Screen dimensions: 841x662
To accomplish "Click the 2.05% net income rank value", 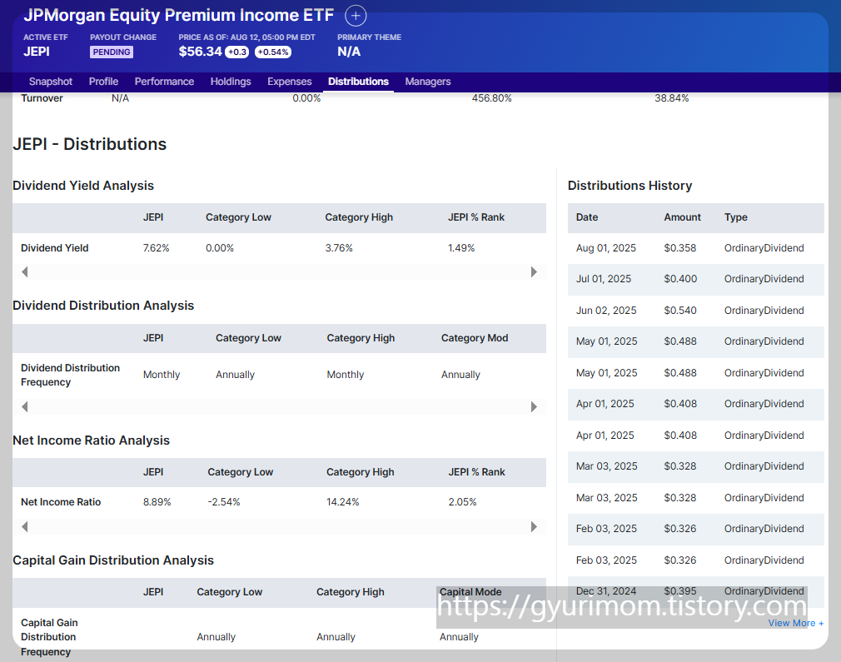I will tap(462, 502).
